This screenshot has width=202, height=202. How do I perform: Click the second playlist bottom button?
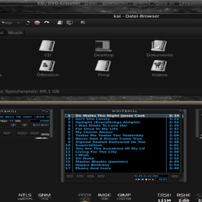80,177
